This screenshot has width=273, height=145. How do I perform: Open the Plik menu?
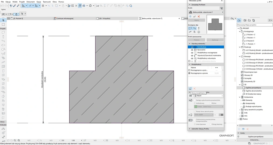[x=2, y=2]
